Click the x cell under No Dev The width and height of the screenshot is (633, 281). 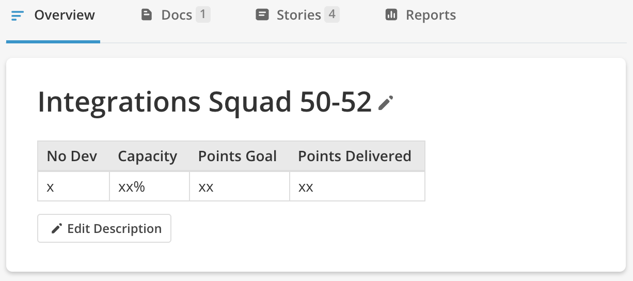click(51, 186)
